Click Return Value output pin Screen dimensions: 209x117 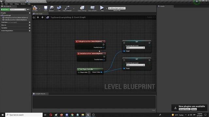(x=102, y=72)
